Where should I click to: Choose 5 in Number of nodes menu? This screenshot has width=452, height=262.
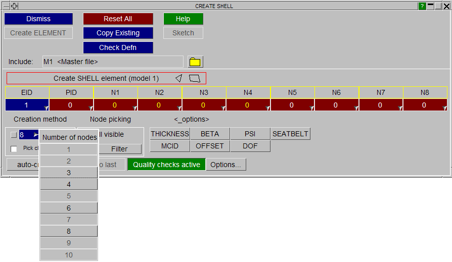coord(69,196)
